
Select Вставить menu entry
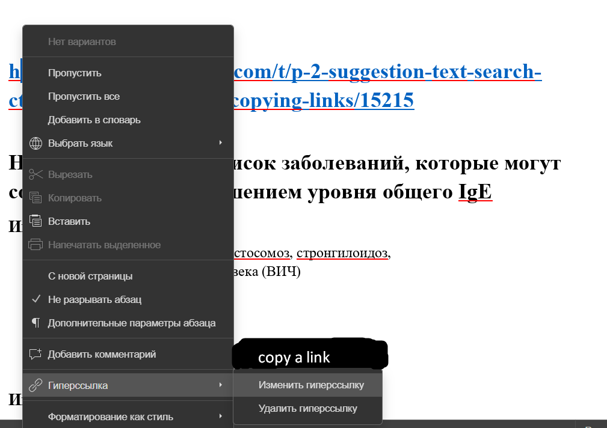(128, 221)
